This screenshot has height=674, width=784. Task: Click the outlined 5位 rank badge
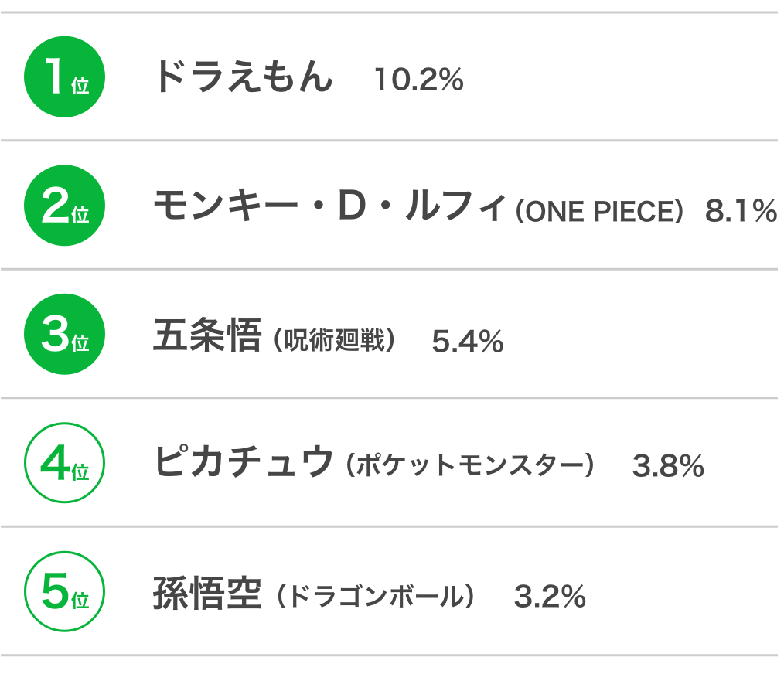coord(64,591)
